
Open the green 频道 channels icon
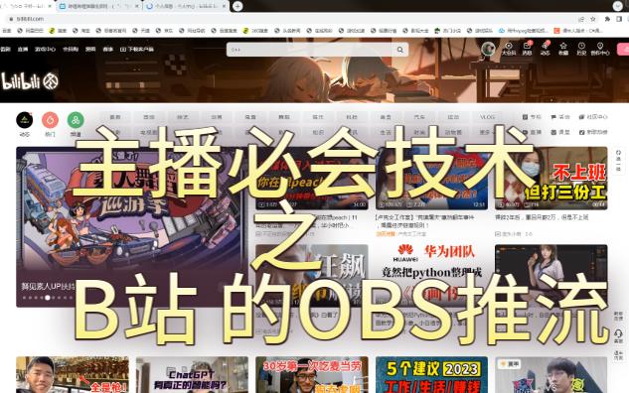[76, 120]
